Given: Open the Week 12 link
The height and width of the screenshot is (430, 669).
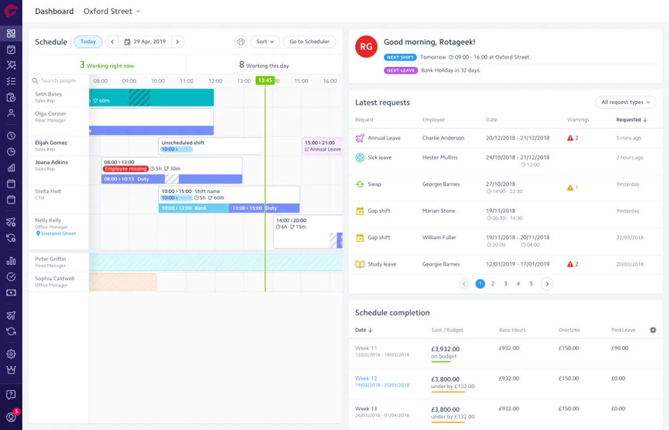Looking at the screenshot, I should tap(366, 378).
